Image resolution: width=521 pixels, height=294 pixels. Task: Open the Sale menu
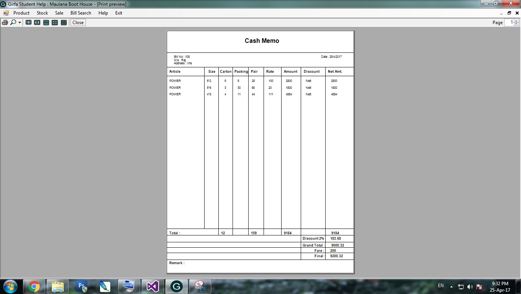(59, 13)
